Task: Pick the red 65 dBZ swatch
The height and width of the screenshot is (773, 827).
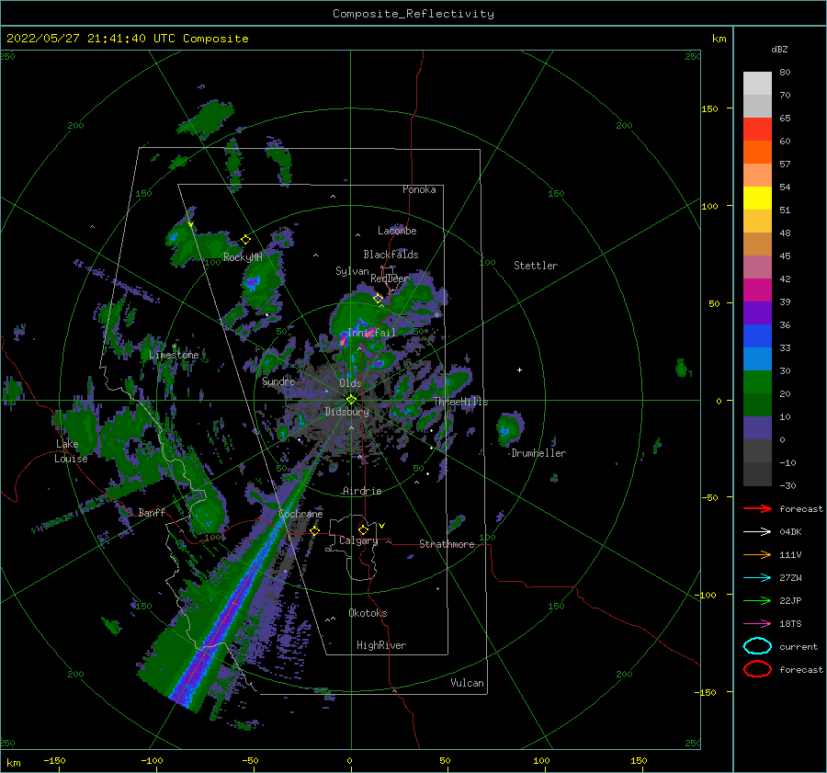Action: 757,129
